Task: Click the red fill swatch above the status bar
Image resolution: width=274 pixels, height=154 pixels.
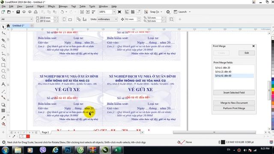Action: tap(28, 136)
